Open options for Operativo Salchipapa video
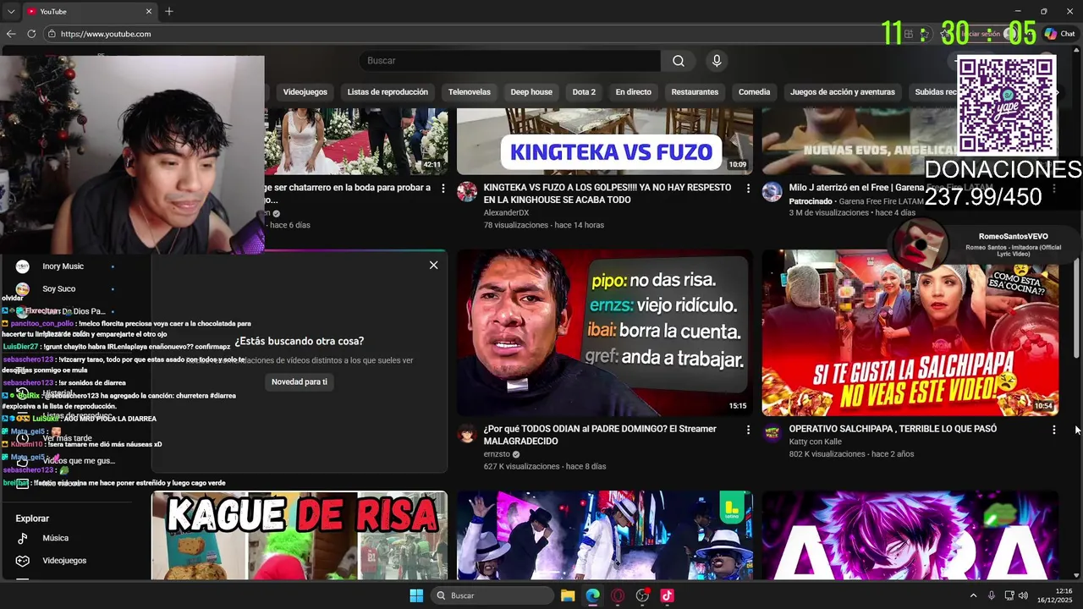1083x609 pixels. coord(1053,430)
